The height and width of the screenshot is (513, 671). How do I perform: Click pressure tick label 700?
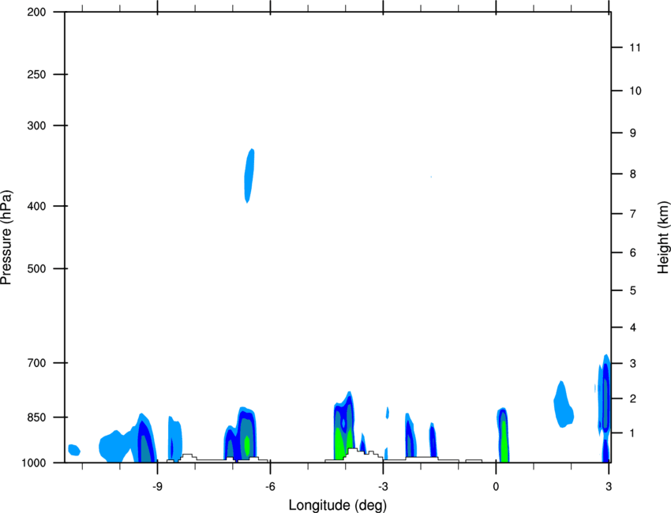pyautogui.click(x=36, y=363)
